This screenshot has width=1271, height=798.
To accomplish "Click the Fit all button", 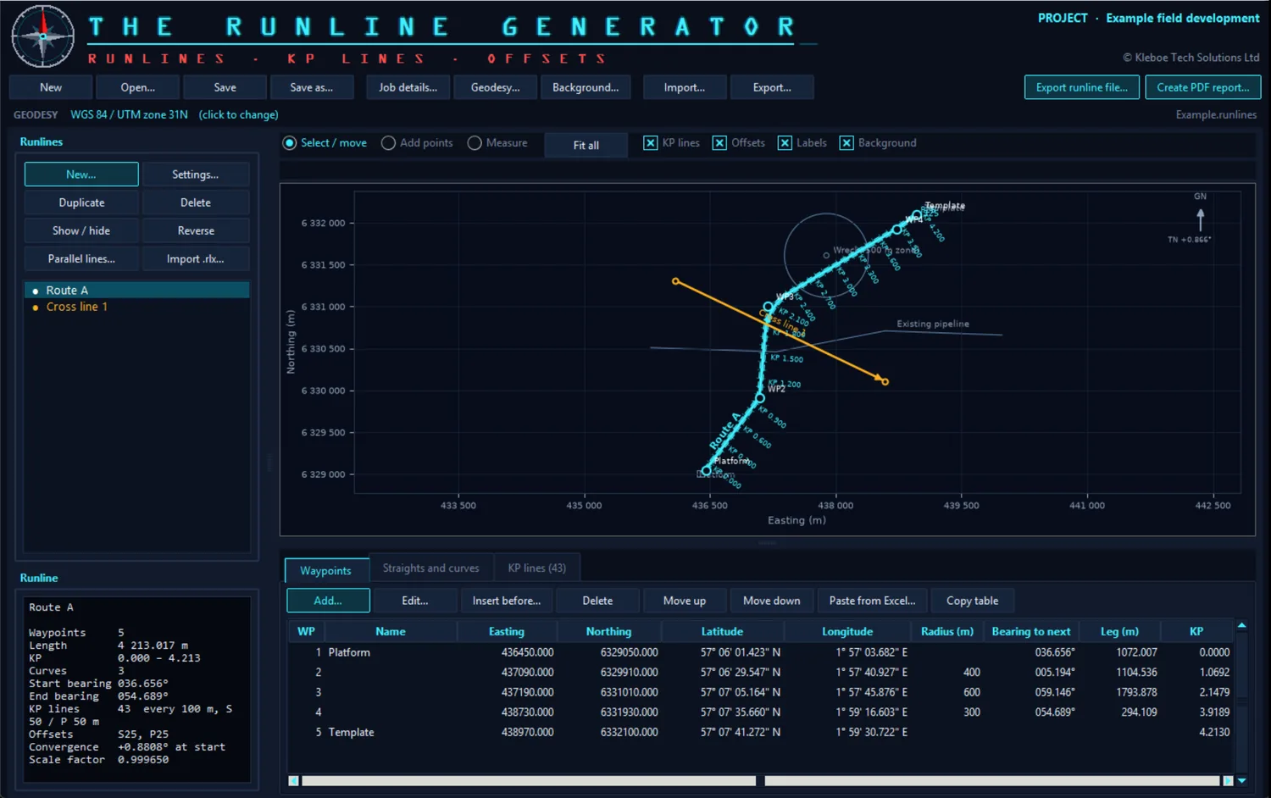I will 586,145.
